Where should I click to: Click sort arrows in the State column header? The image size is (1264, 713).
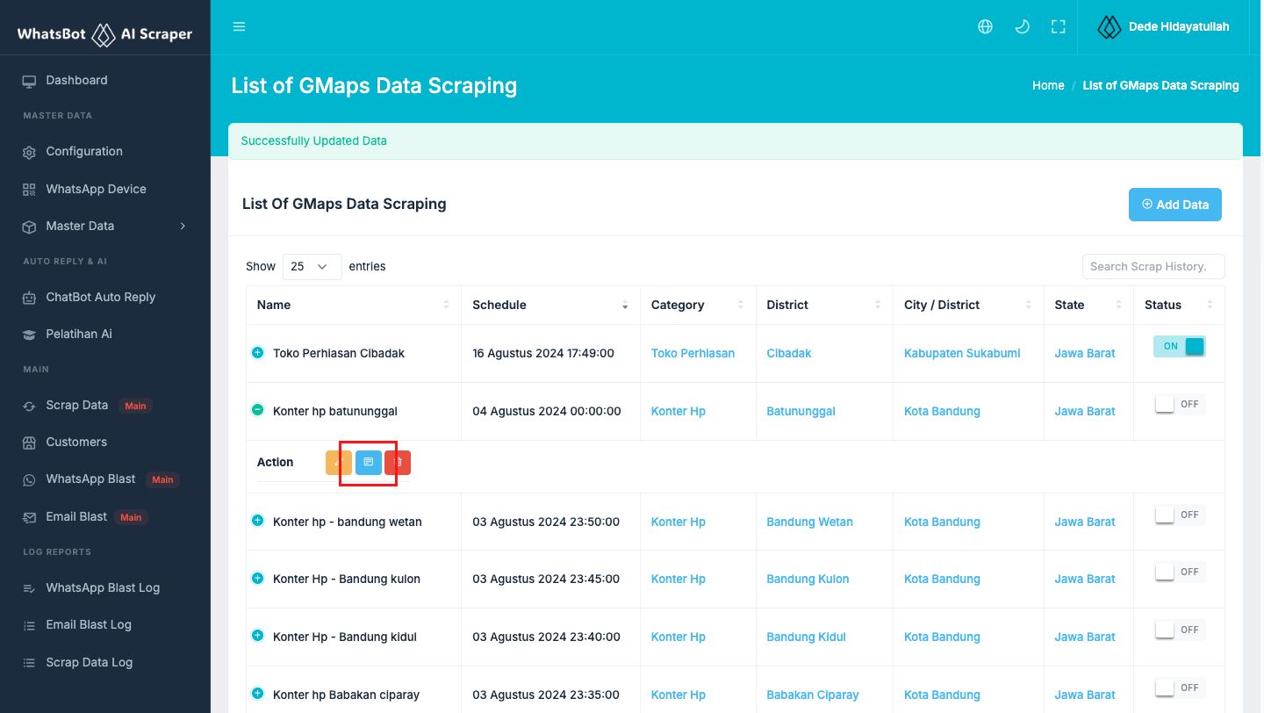1118,306
